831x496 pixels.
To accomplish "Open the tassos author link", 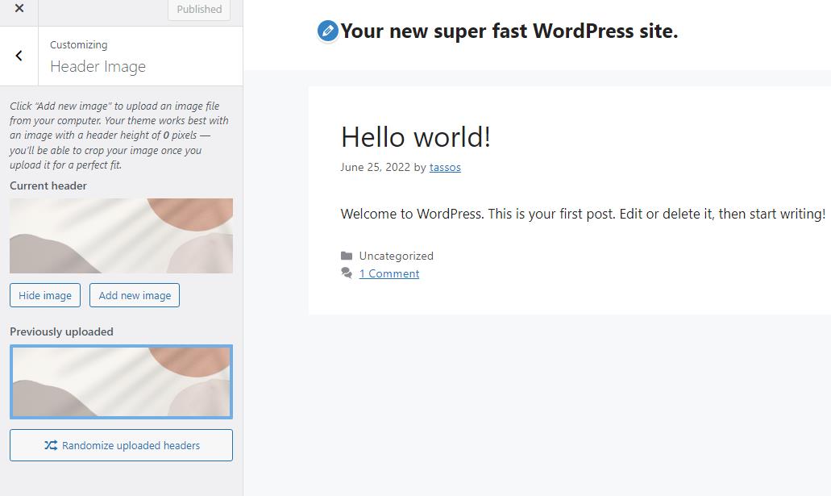I will [445, 167].
